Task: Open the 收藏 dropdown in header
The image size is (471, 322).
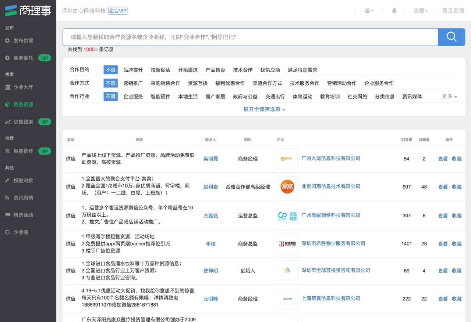Action: click(x=420, y=11)
